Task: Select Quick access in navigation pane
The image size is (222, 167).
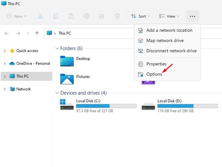Action: tap(27, 51)
